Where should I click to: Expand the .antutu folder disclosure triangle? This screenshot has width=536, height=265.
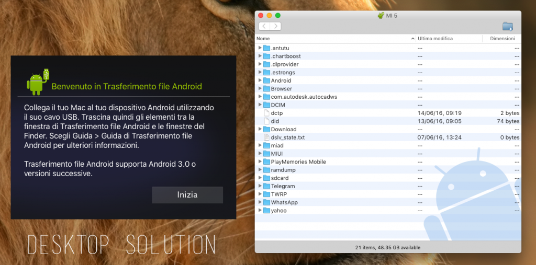click(x=260, y=48)
